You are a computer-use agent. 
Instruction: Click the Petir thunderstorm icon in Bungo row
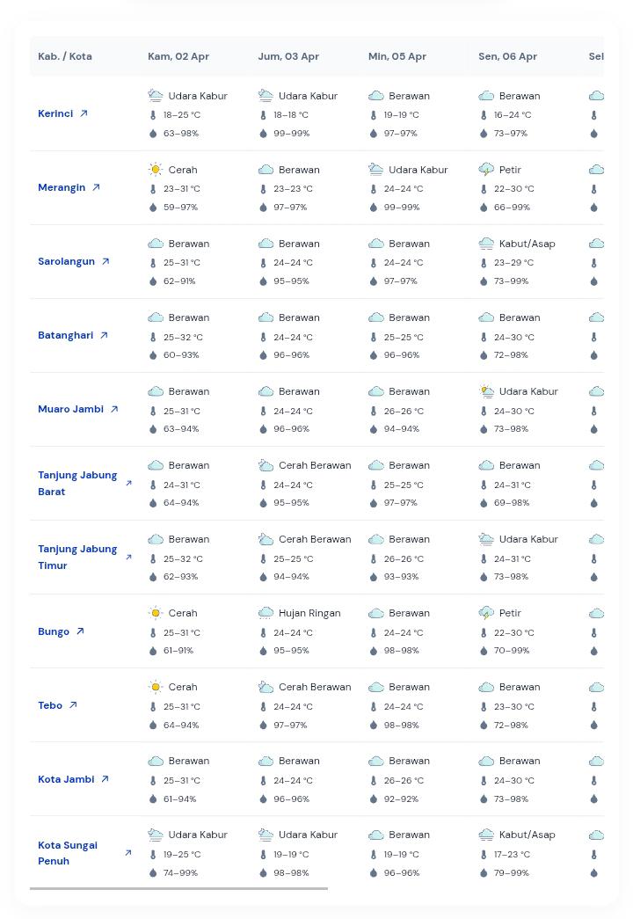486,613
